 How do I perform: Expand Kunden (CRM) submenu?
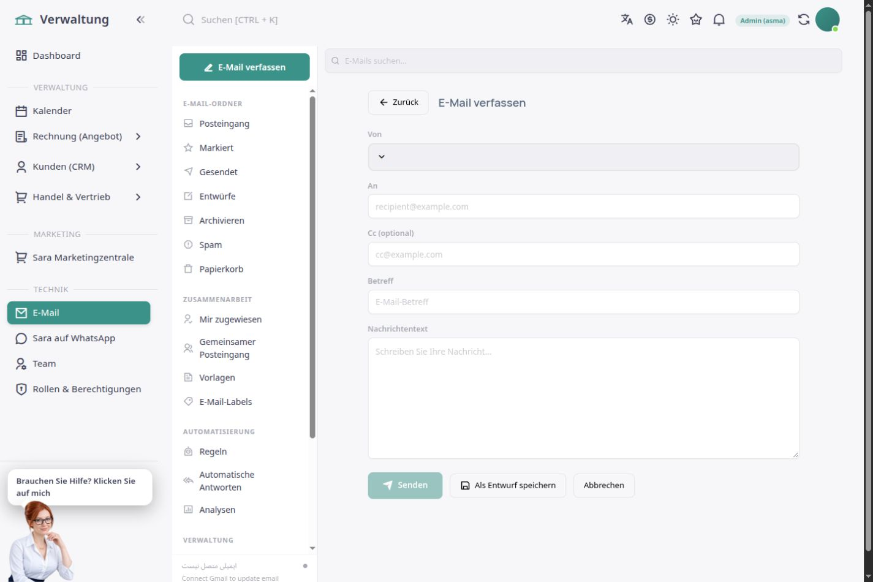click(138, 167)
